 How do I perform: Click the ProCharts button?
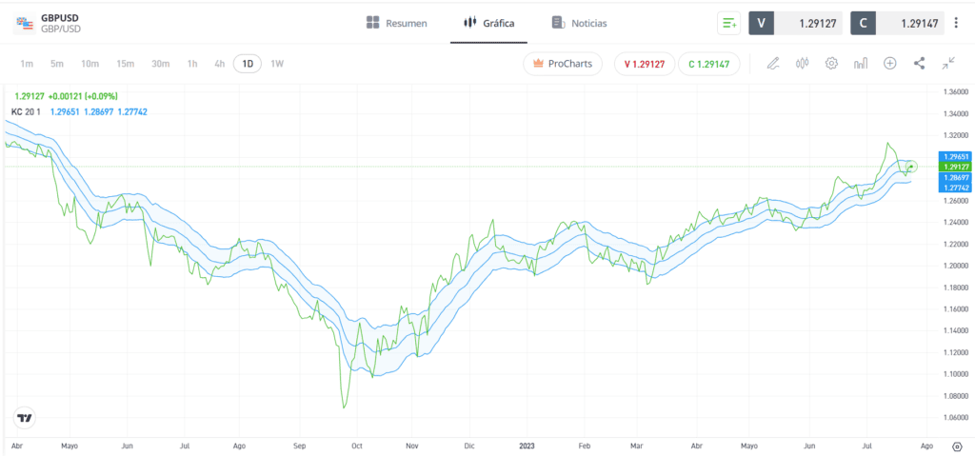[x=563, y=64]
